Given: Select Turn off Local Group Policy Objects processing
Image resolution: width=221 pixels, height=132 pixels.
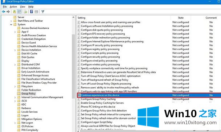Looking at the screenshot, I should tap(106, 84).
